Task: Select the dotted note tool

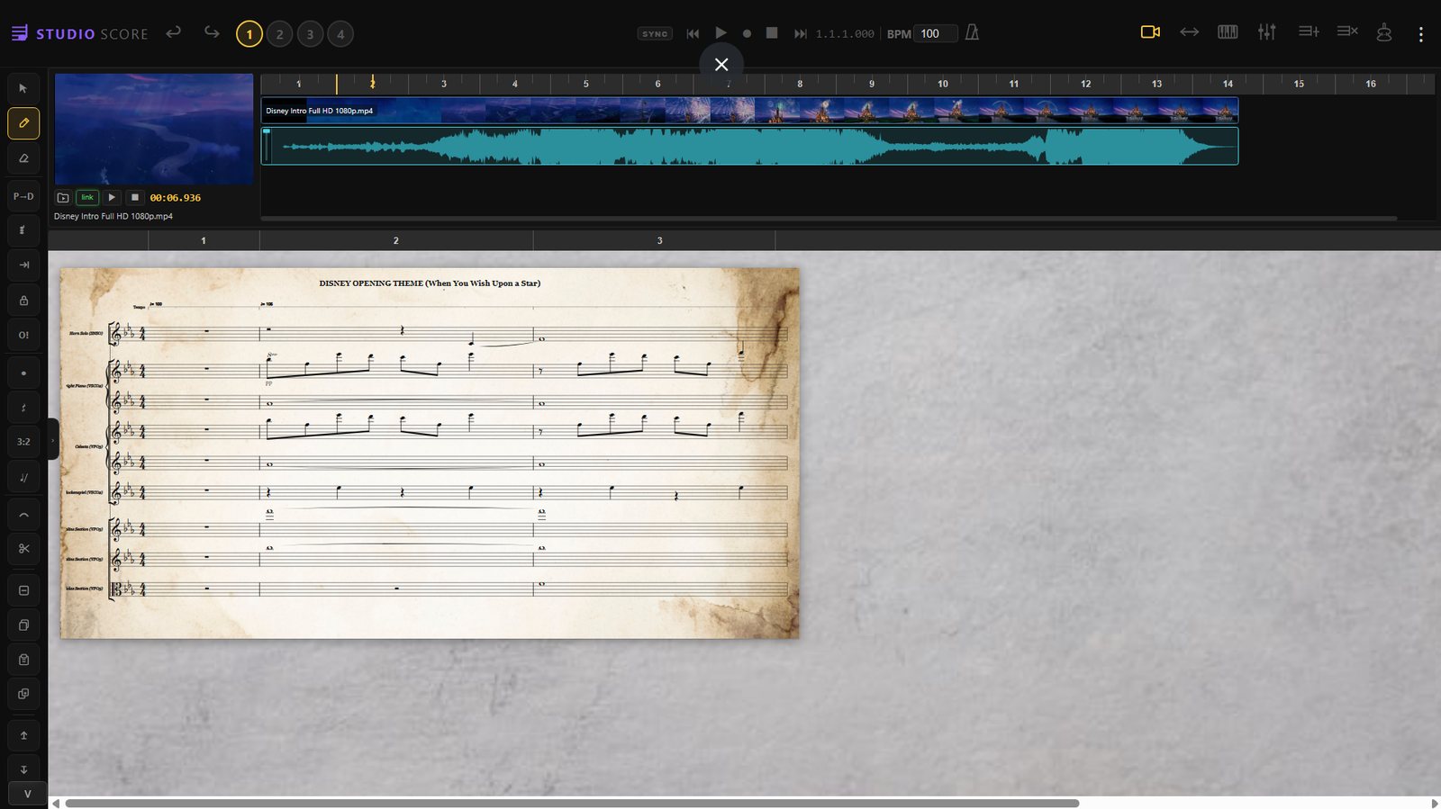Action: coord(23,373)
